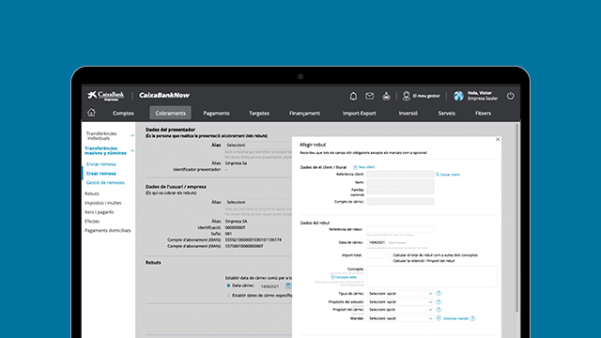Screen dimensions: 601x338
Task: Click the Gestió de remeses link
Action: tap(105, 183)
